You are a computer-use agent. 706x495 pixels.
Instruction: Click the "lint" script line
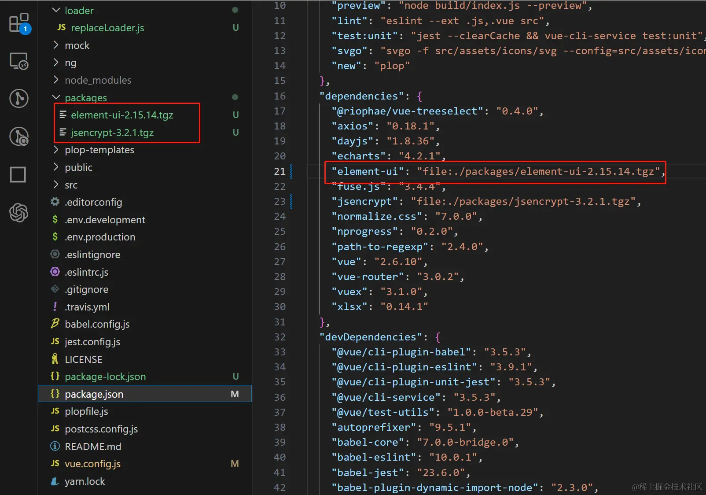click(x=441, y=21)
